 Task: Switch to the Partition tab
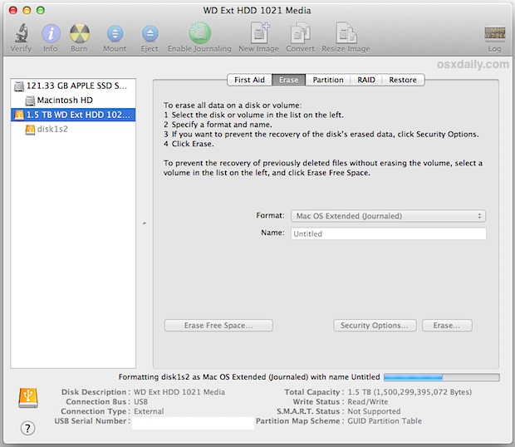click(x=328, y=80)
